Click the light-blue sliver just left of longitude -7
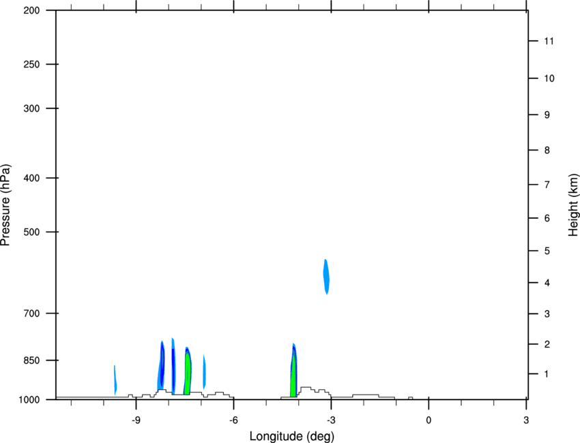 click(x=204, y=371)
